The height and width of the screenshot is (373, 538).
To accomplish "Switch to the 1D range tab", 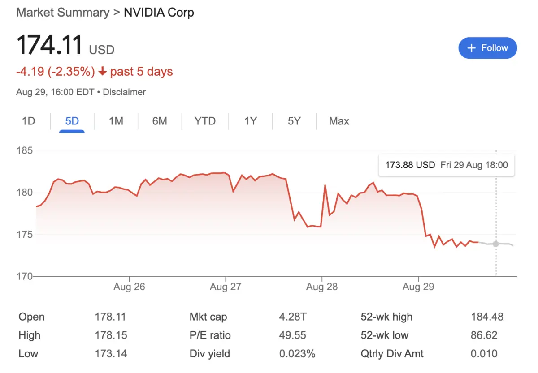I will [x=28, y=121].
